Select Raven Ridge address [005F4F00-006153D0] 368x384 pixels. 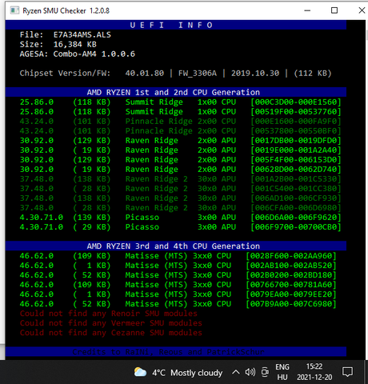pyautogui.click(x=296, y=160)
